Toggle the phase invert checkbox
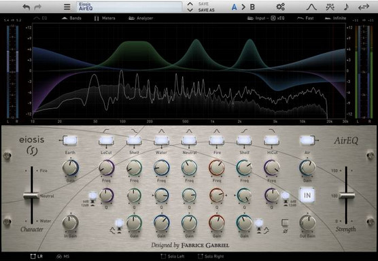This screenshot has height=261, width=378. click(285, 223)
